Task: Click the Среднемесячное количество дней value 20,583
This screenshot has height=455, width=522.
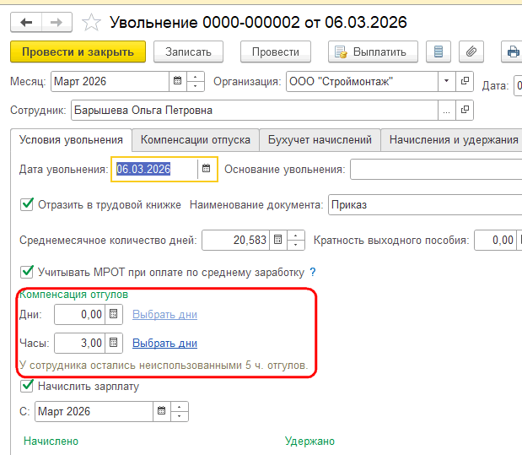Action: click(235, 240)
